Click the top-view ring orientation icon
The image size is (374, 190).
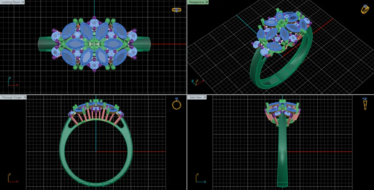tap(177, 10)
